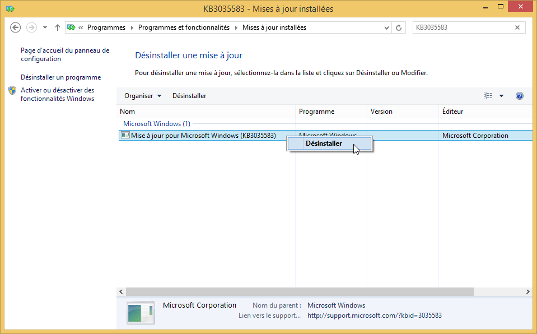
Task: Click the address bar control panel icon
Action: 71,27
